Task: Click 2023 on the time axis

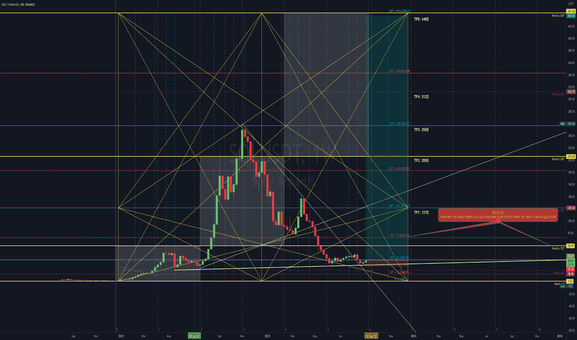Action: click(413, 336)
